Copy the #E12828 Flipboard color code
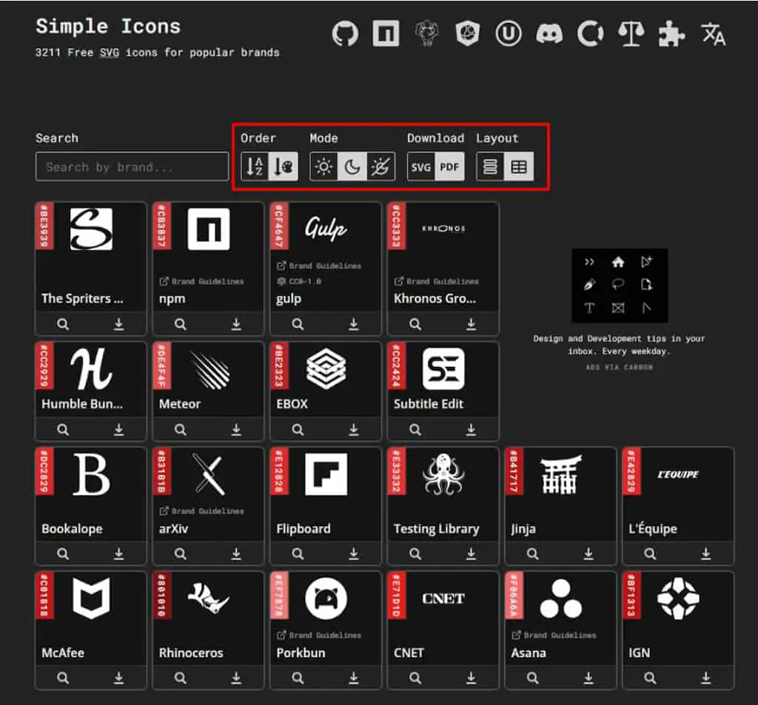This screenshot has height=705, width=758. point(279,472)
